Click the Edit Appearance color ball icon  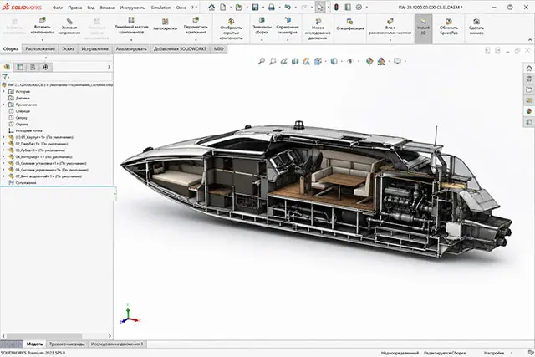click(369, 61)
